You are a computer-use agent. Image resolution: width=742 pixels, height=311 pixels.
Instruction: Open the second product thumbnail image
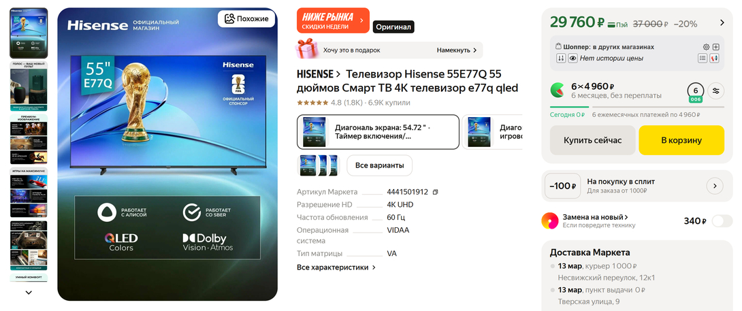pos(29,86)
